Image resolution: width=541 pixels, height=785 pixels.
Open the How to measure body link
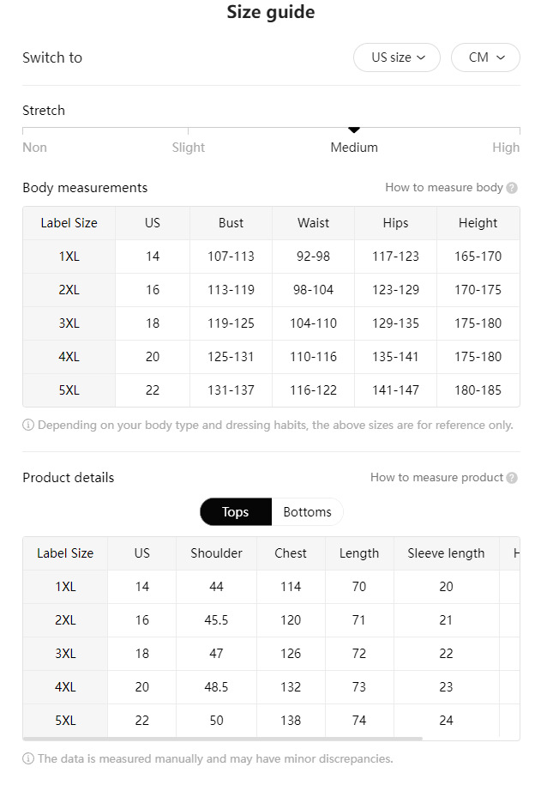pyautogui.click(x=443, y=188)
